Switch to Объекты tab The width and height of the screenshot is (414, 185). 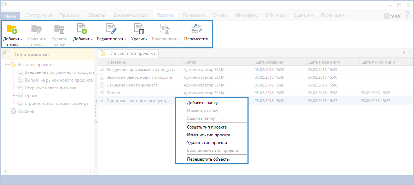click(96, 15)
